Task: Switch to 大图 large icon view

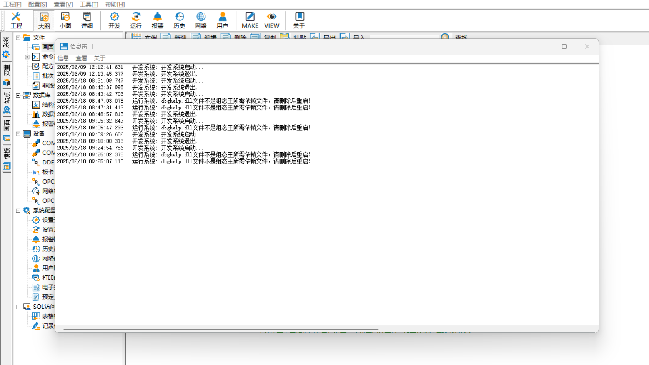Action: 44,20
